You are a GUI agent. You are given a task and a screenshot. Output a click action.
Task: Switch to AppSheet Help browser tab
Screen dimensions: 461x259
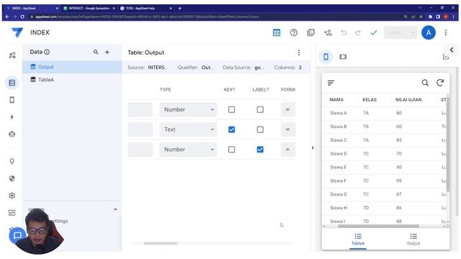(146, 8)
